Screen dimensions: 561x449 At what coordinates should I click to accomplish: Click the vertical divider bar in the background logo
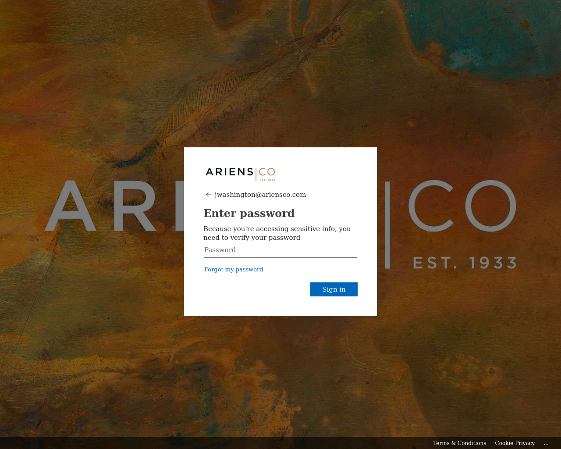(x=387, y=224)
